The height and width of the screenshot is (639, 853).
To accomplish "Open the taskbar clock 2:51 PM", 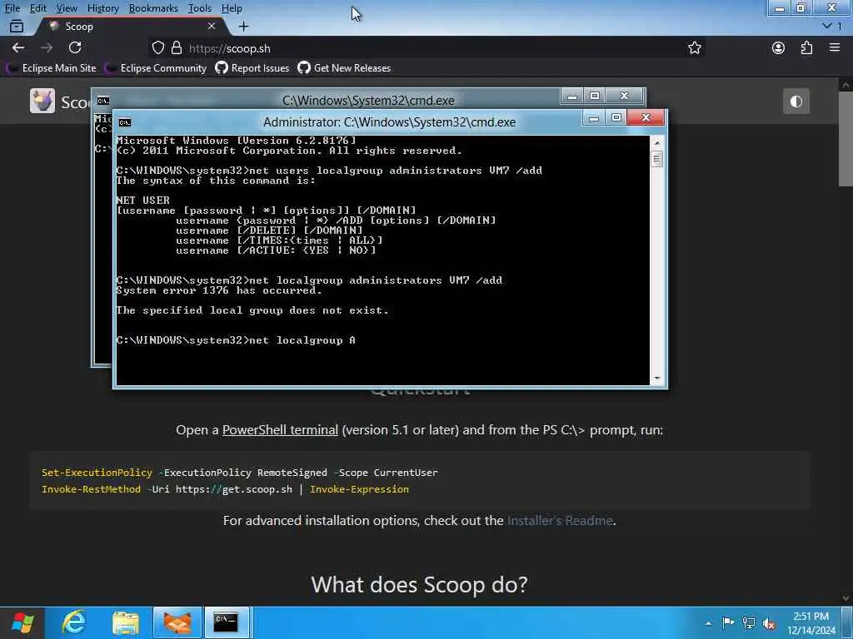I will tap(811, 623).
